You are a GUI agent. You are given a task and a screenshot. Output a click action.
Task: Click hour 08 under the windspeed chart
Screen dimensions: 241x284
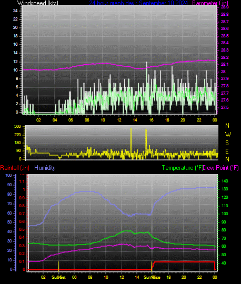point(87,120)
